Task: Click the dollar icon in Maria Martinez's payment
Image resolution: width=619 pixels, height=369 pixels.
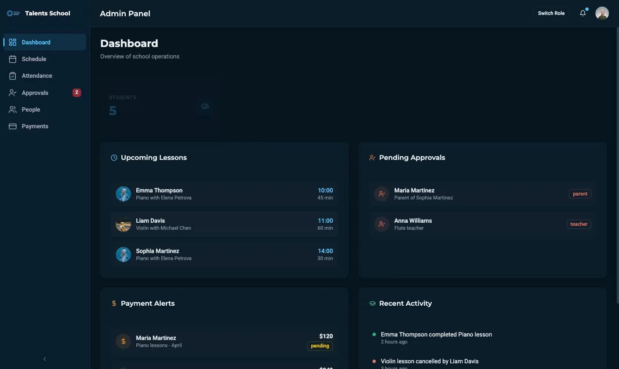Action: click(123, 341)
